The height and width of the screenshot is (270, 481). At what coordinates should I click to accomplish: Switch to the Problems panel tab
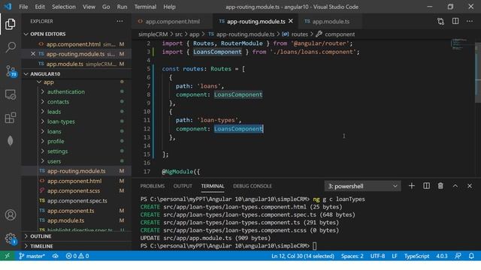(153, 186)
